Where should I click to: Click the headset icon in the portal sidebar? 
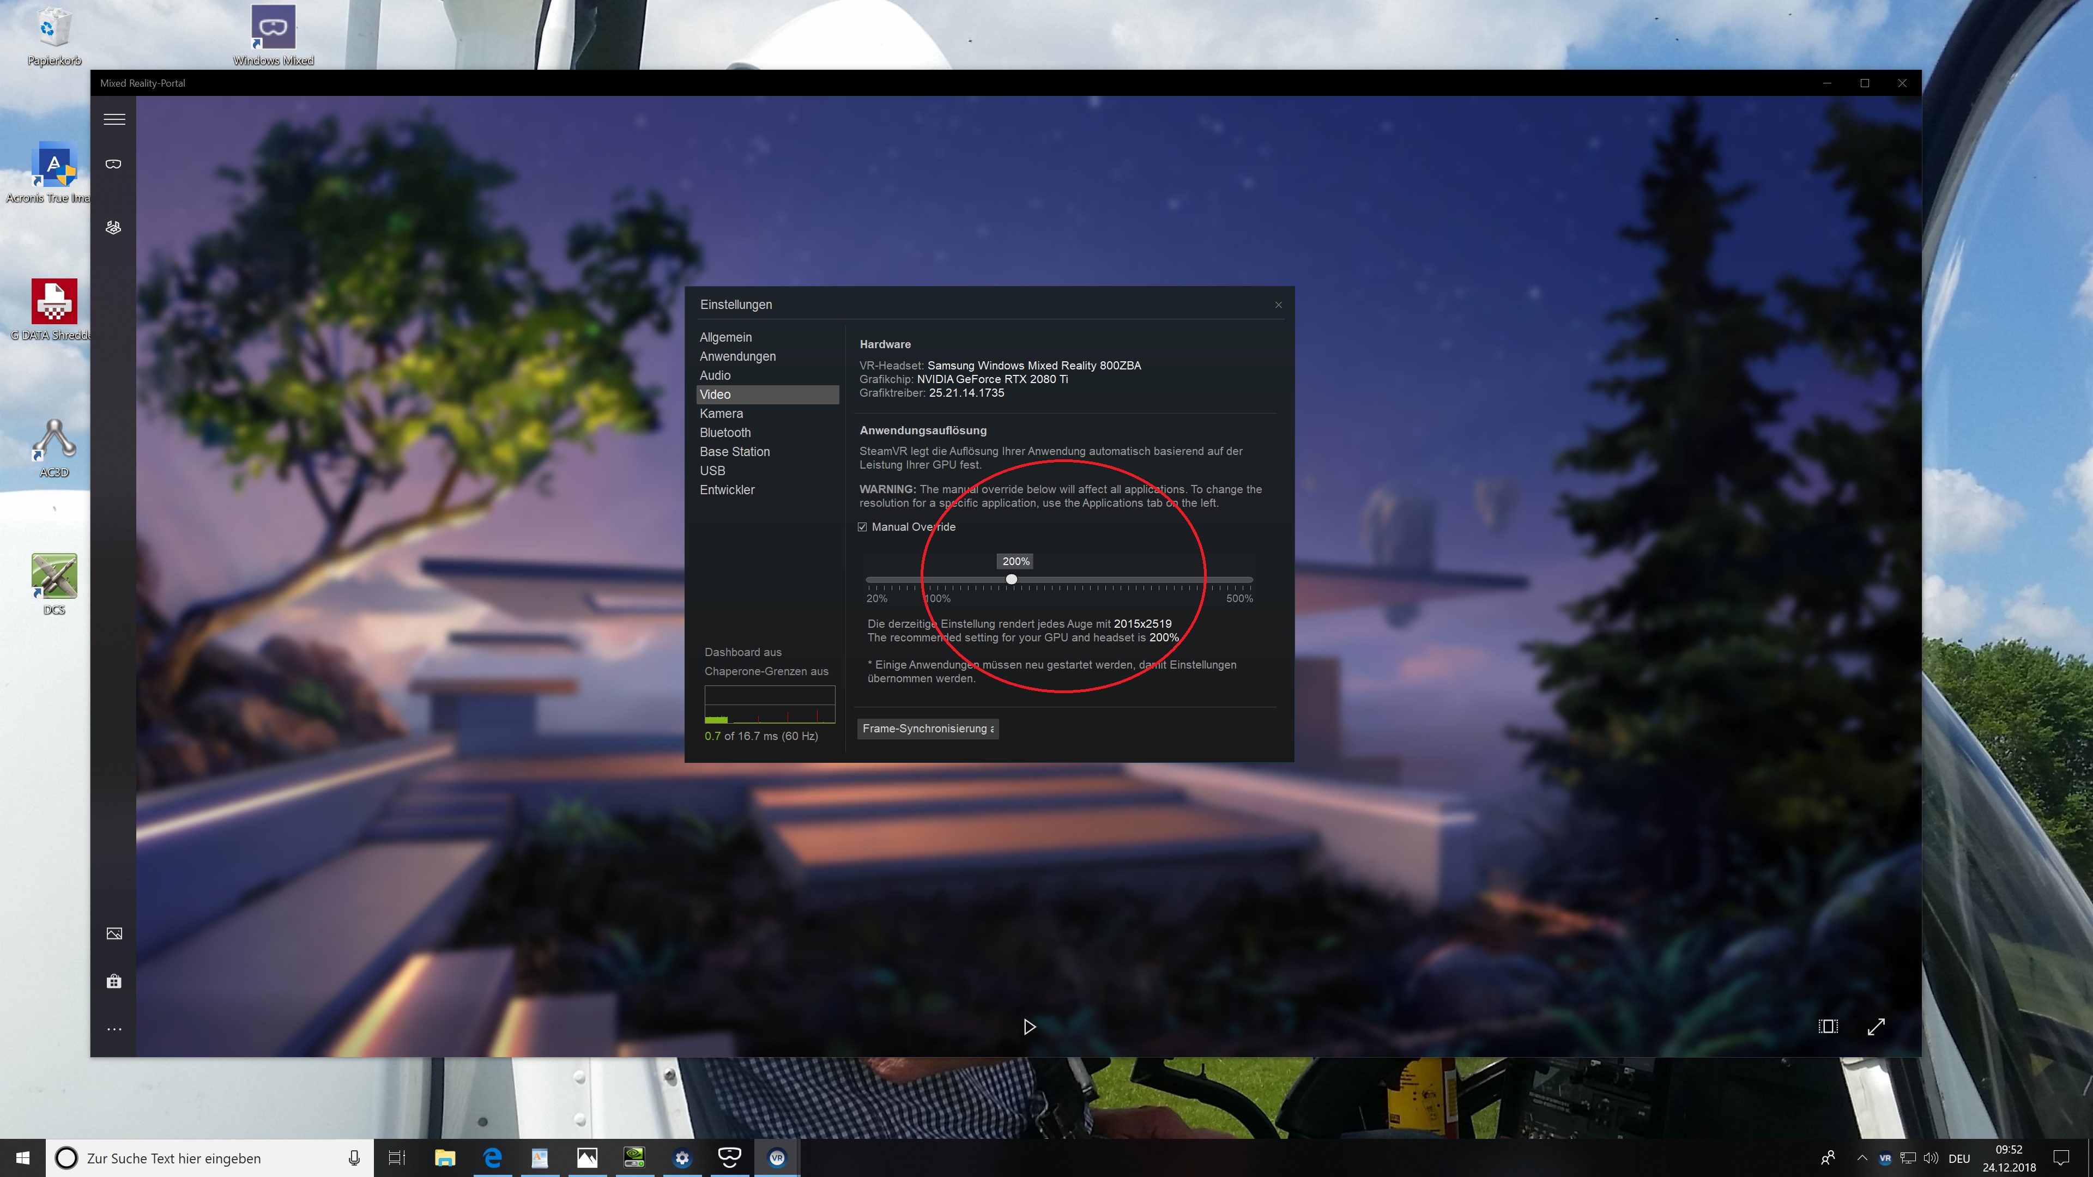pos(114,164)
